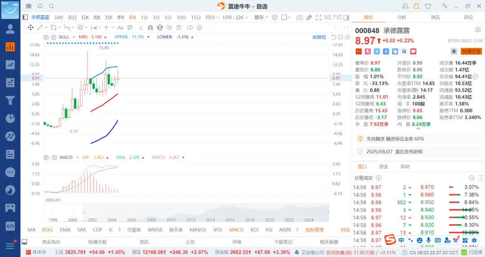Image resolution: width=485 pixels, height=257 pixels.
Task: Zoom out chart with minus circle
Action: 340,37
